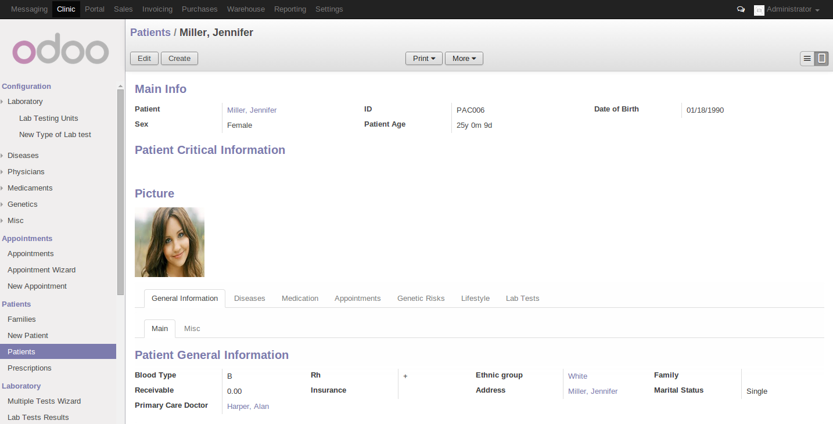Select the General Information tab
This screenshot has width=833, height=424.
tap(185, 299)
